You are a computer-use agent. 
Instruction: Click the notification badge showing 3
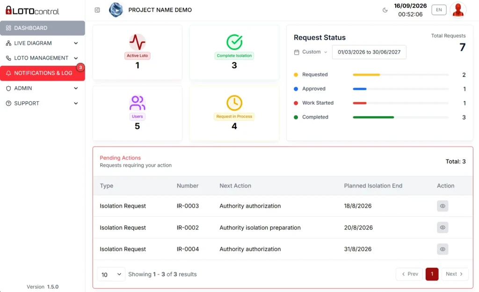[x=80, y=67]
